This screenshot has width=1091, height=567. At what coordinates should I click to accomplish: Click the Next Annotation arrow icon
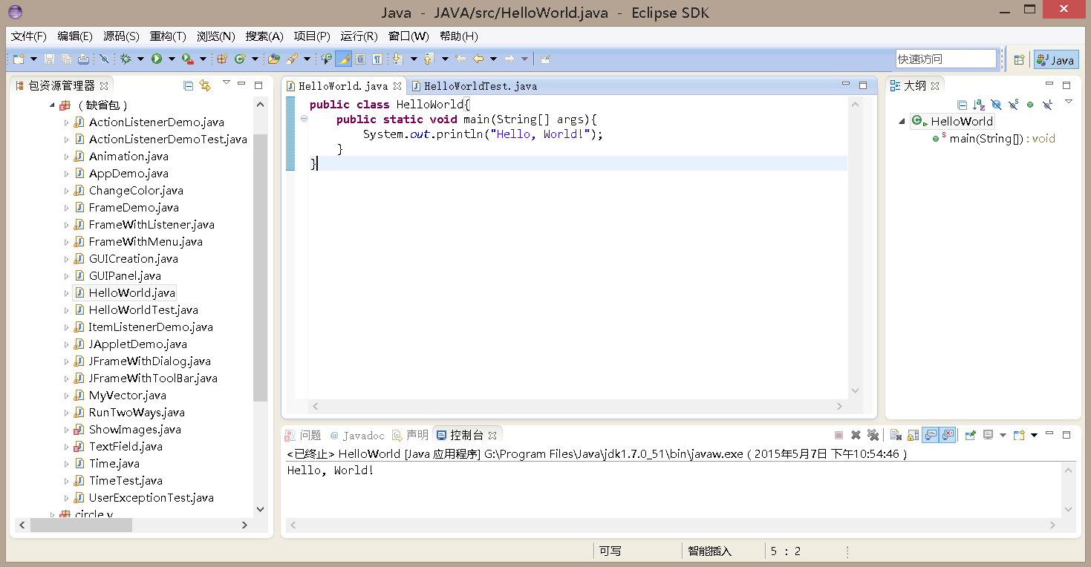397,59
